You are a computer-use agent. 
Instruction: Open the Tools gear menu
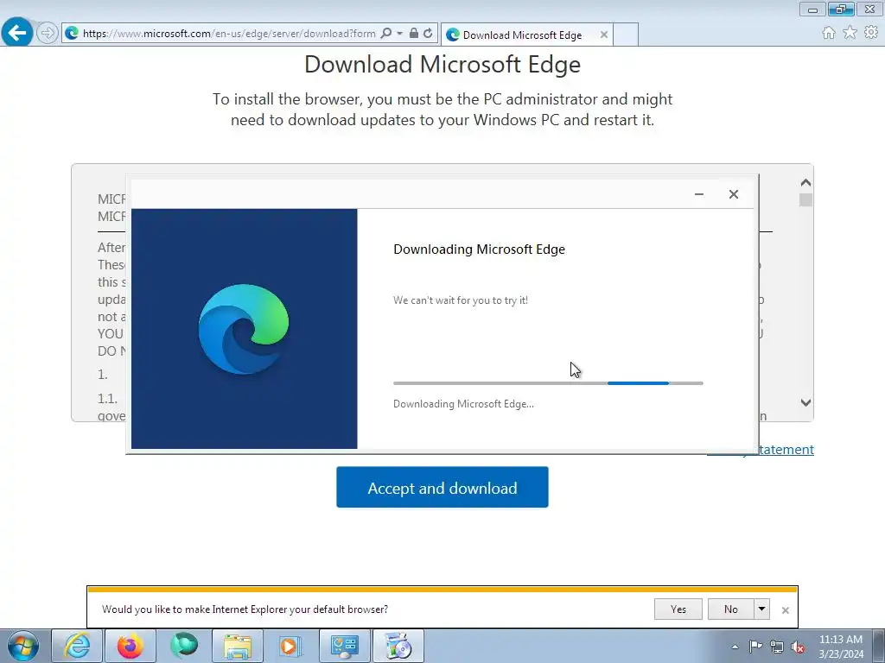(x=871, y=33)
